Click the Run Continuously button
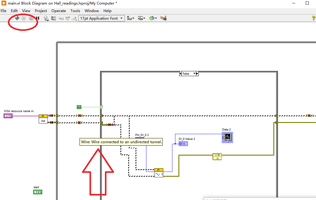The width and height of the screenshot is (316, 200). (24, 18)
